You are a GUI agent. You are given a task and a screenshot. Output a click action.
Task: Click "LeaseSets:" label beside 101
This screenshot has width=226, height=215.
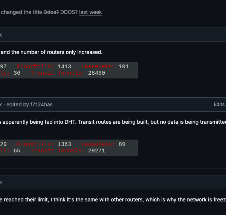(x=98, y=67)
